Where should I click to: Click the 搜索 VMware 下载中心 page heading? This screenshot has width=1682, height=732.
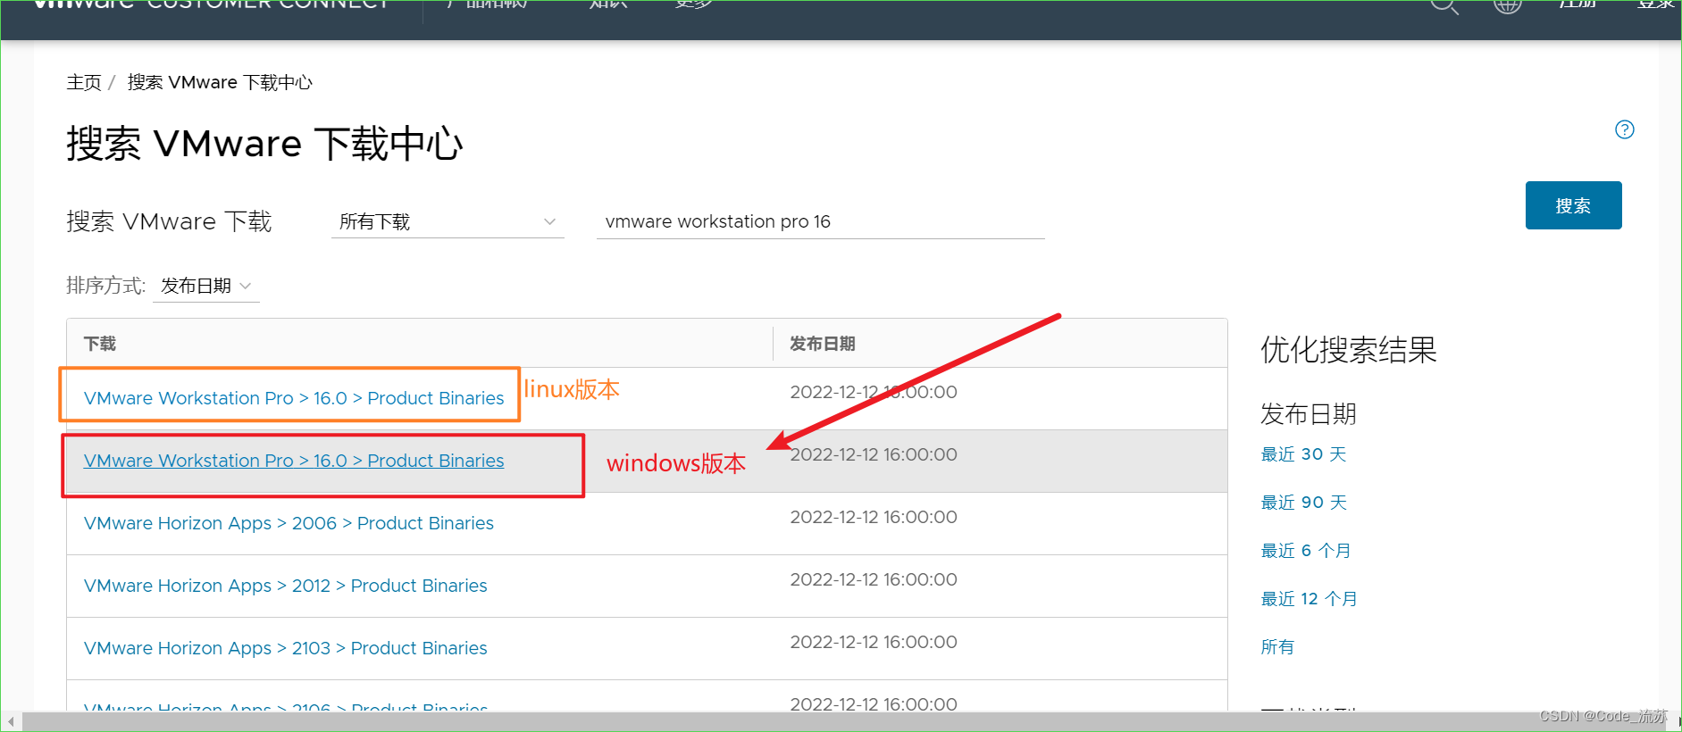tap(264, 144)
